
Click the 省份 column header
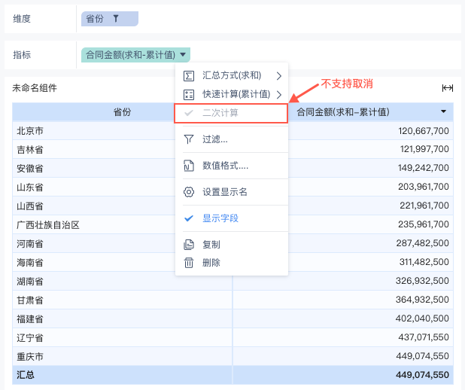(x=120, y=112)
